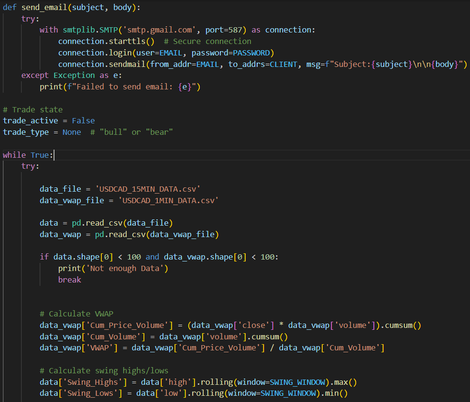Place cursor on 'while True:' line

[x=28, y=155]
